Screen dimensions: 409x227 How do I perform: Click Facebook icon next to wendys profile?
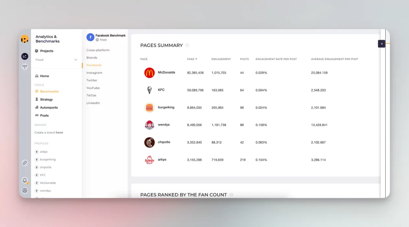pyautogui.click(x=37, y=191)
